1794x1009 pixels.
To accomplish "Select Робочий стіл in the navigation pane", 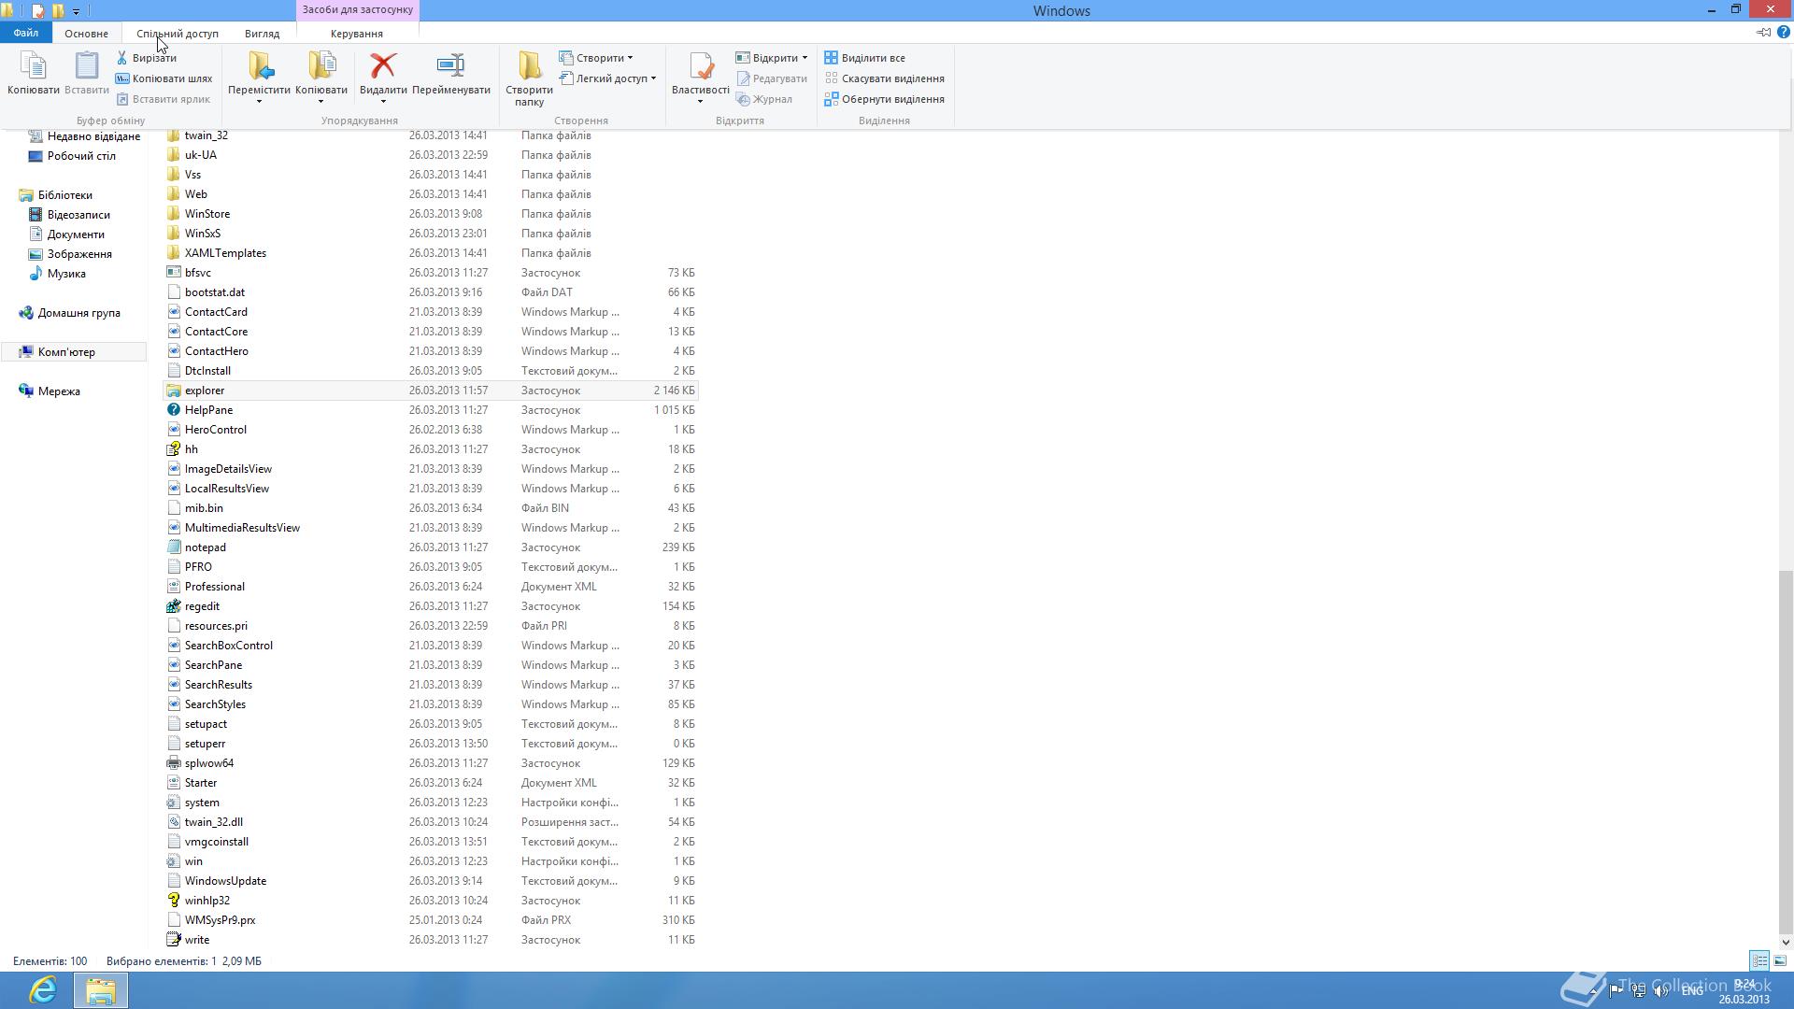I will (81, 156).
